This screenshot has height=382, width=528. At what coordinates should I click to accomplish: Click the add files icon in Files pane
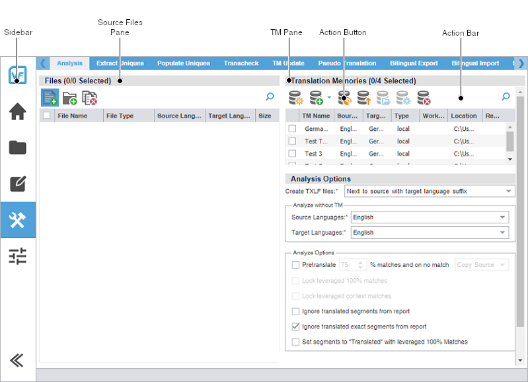click(50, 98)
